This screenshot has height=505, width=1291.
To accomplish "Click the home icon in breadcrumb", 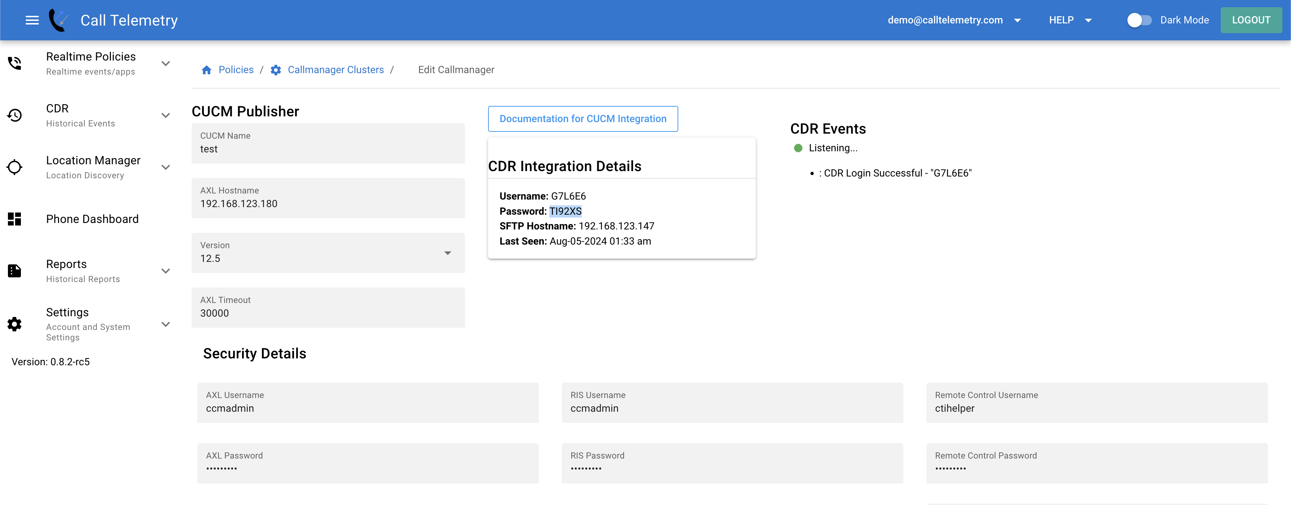I will click(206, 70).
